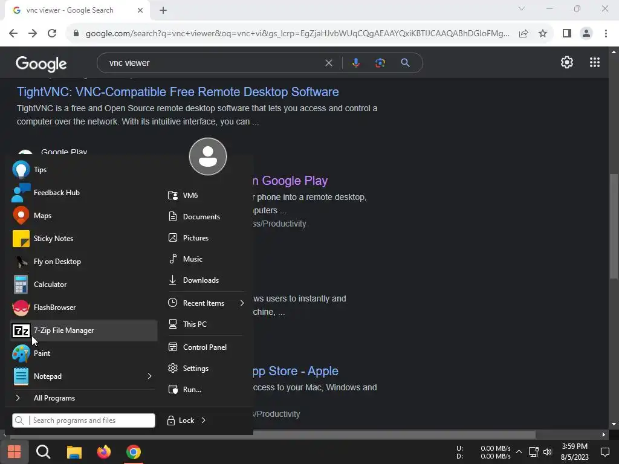The width and height of the screenshot is (619, 464).
Task: Start Google voice search microphone
Action: (355, 63)
